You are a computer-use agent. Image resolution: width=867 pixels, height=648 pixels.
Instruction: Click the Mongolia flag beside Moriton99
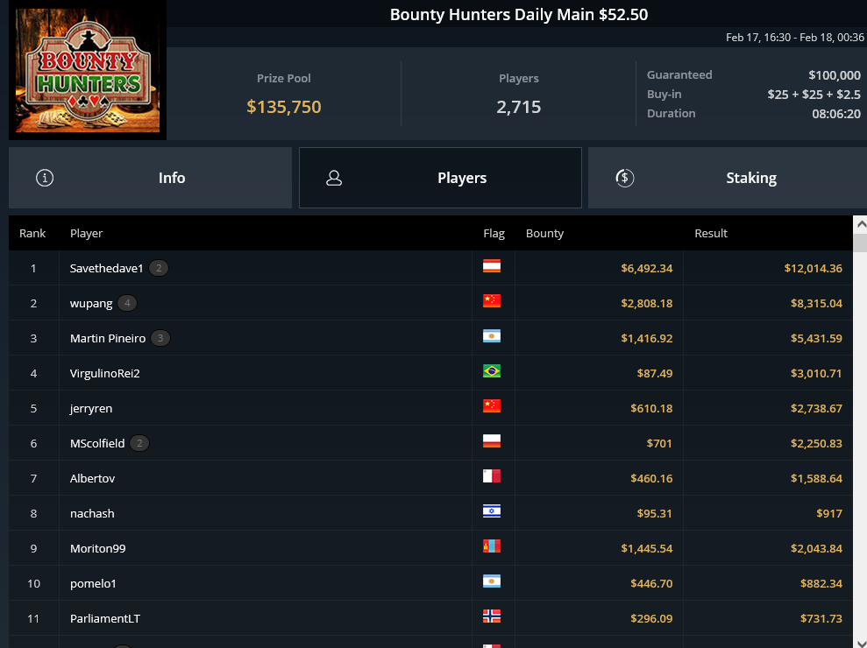(x=492, y=546)
